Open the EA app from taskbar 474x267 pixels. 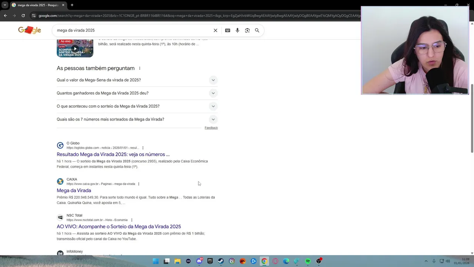[x=243, y=261]
